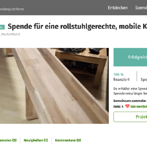This screenshot has width=147, height=147.
Task: Click the green status badge beside title
Action: point(2,27)
